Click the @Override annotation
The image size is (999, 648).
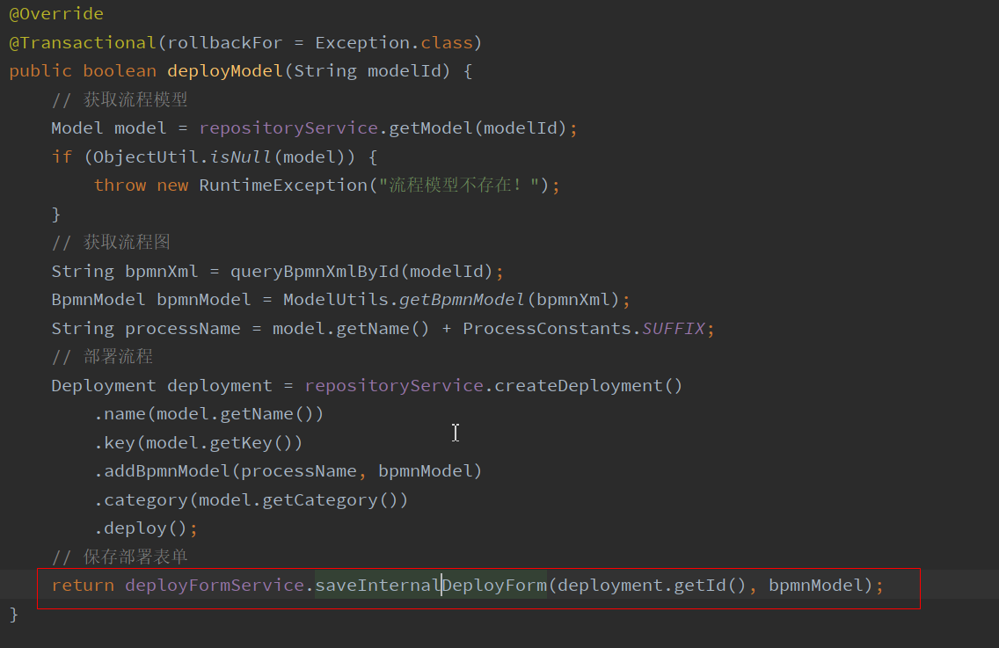[x=55, y=13]
